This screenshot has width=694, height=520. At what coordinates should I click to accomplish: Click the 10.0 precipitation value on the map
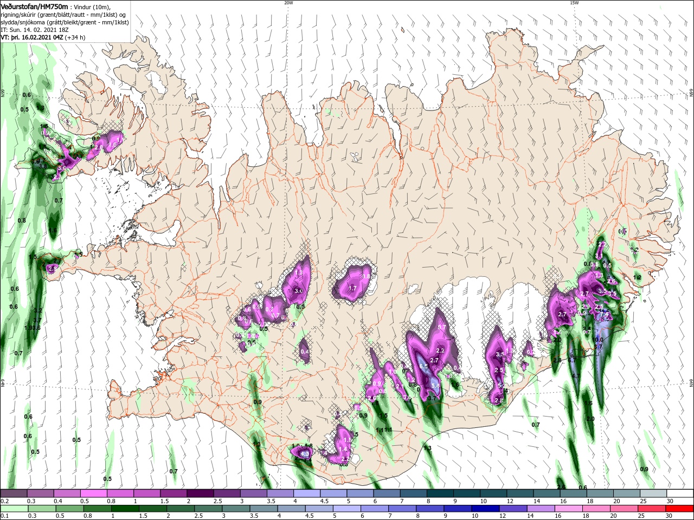click(x=599, y=340)
